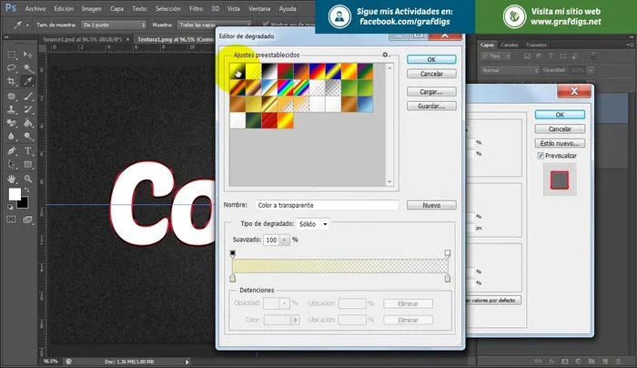The height and width of the screenshot is (368, 637).
Task: Switch to the Source1.psd document tab
Action: coord(85,40)
